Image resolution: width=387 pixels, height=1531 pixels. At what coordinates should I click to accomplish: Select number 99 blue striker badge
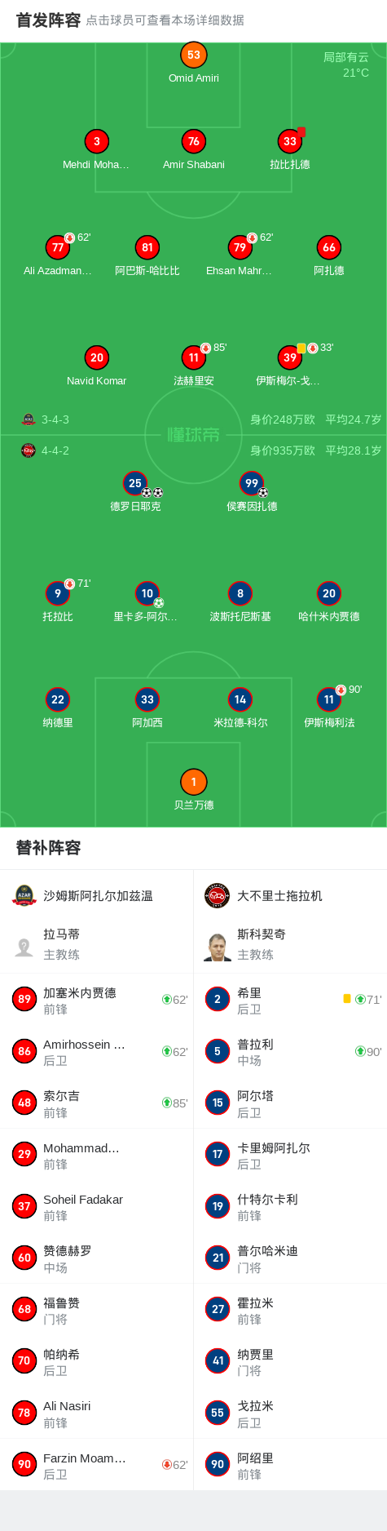tap(252, 483)
